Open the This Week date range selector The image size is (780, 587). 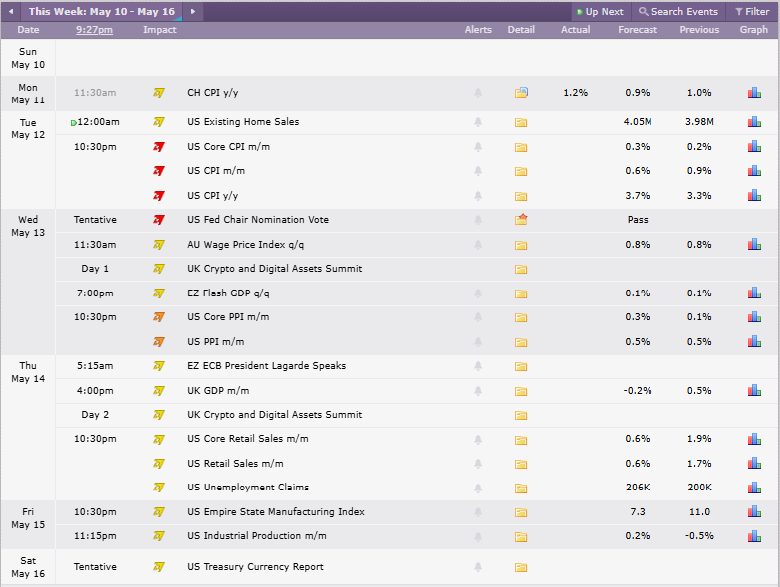[x=102, y=11]
